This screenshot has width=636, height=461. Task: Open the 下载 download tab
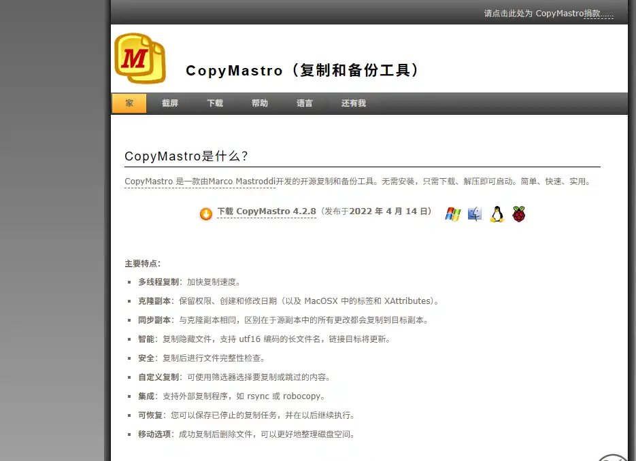click(215, 103)
